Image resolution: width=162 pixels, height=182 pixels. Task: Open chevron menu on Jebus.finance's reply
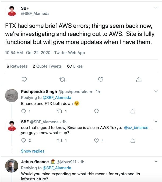156,161
